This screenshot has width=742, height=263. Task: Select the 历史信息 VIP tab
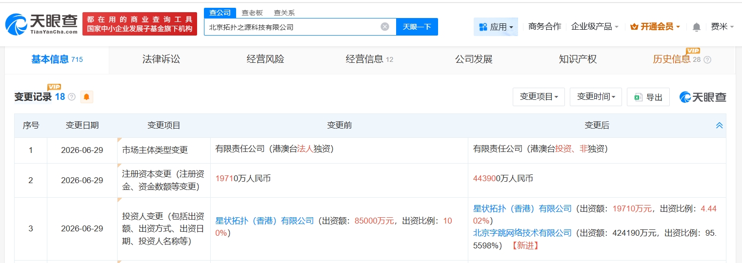click(682, 59)
